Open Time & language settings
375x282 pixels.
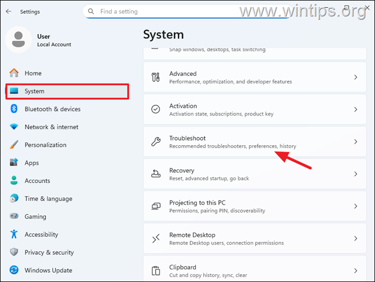[67, 199]
